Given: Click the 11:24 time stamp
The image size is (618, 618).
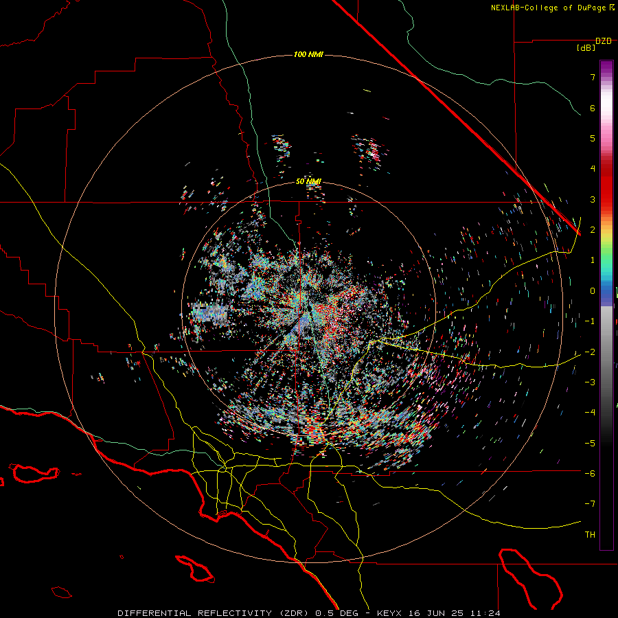Looking at the screenshot, I should (x=486, y=613).
